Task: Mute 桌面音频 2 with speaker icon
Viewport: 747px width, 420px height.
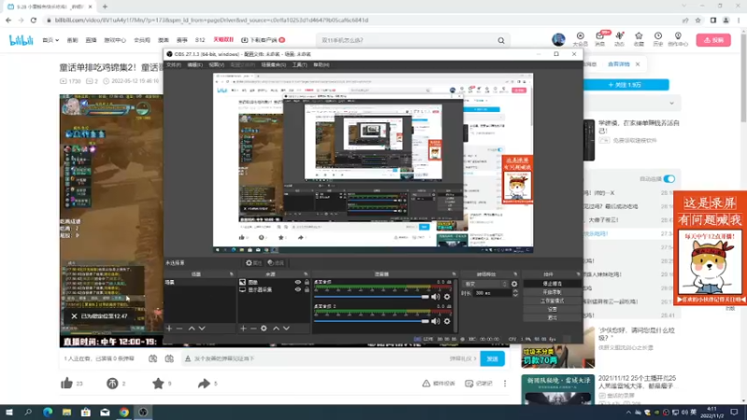Action: pyautogui.click(x=435, y=321)
